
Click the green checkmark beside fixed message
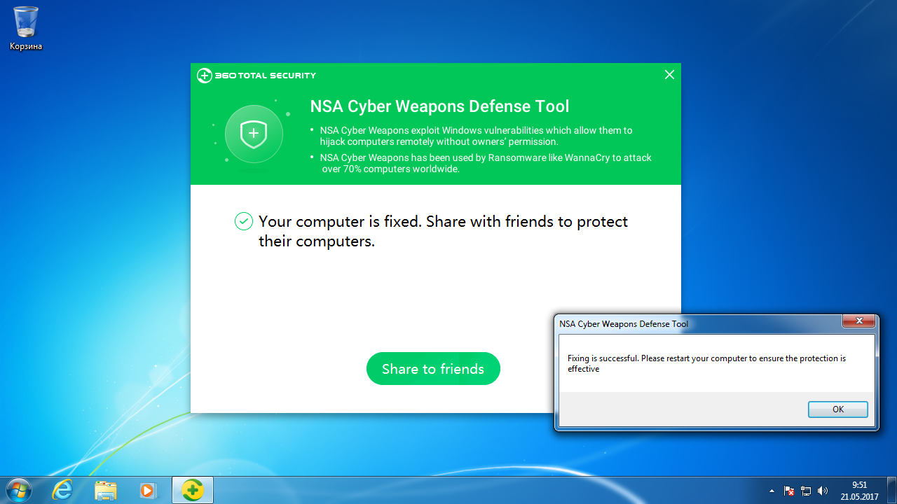[243, 222]
